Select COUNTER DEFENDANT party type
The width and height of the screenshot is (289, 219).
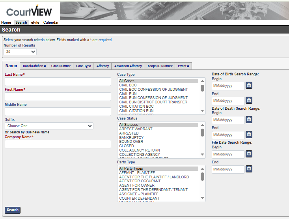click(x=158, y=198)
